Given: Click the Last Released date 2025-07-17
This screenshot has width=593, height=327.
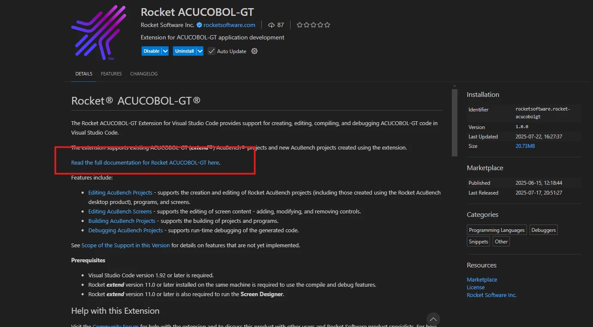Looking at the screenshot, I should [539, 193].
